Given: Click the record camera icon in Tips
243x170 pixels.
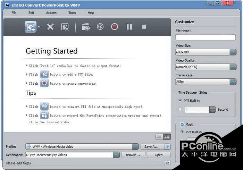Looking at the screenshot, I should (x=44, y=115).
